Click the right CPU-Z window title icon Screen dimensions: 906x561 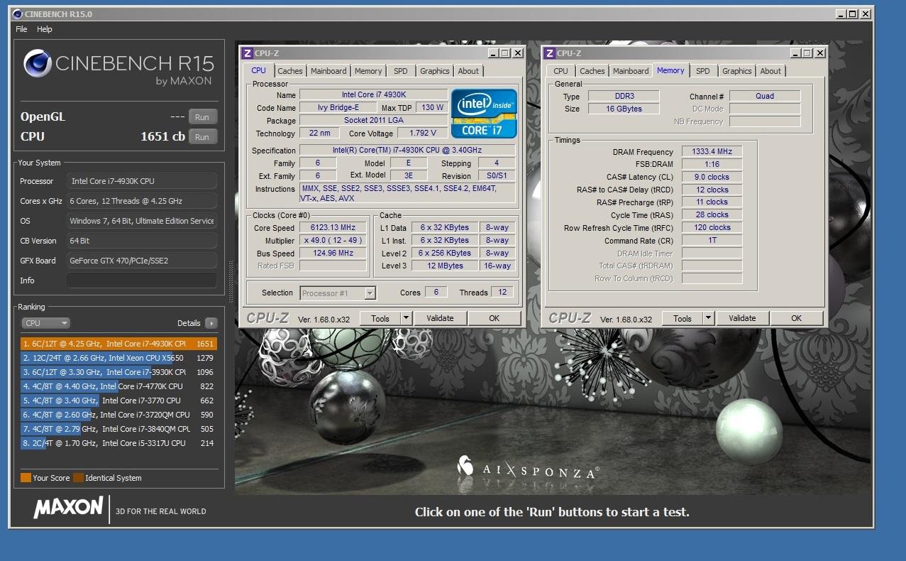click(549, 53)
